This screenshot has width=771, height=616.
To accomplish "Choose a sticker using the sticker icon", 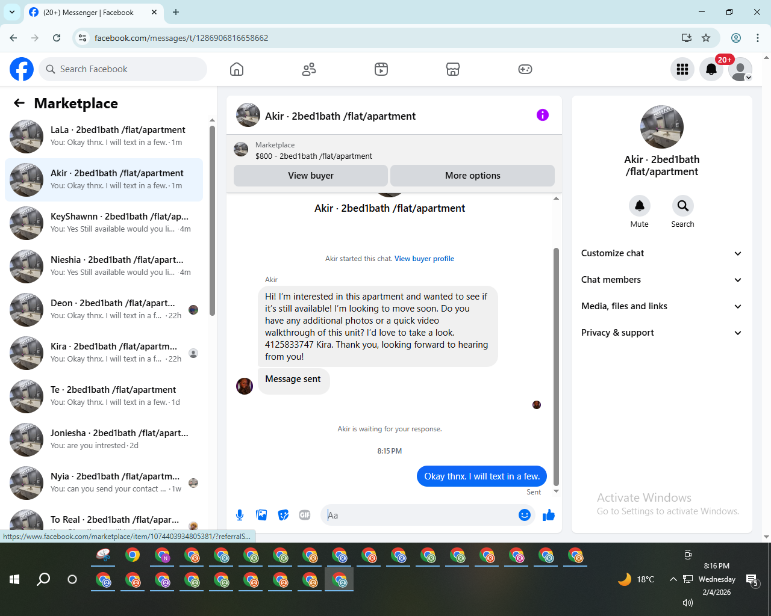I will pyautogui.click(x=283, y=515).
